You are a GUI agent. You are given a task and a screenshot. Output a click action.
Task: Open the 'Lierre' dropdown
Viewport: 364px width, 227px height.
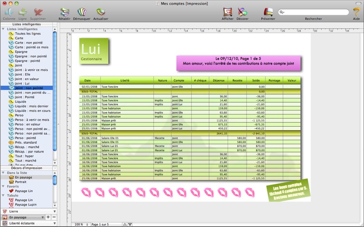coord(29,211)
